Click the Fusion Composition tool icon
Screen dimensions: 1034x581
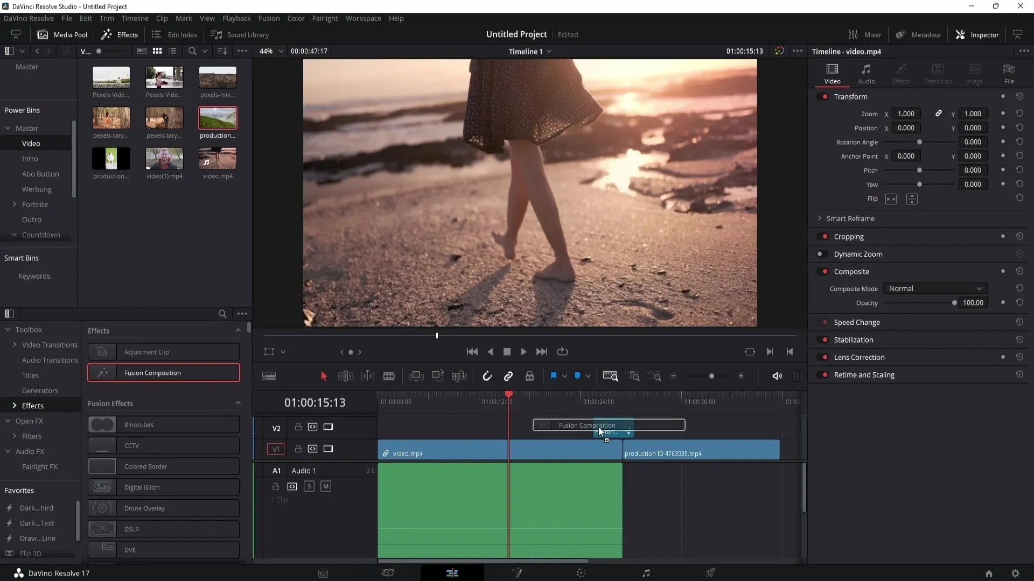coord(102,372)
